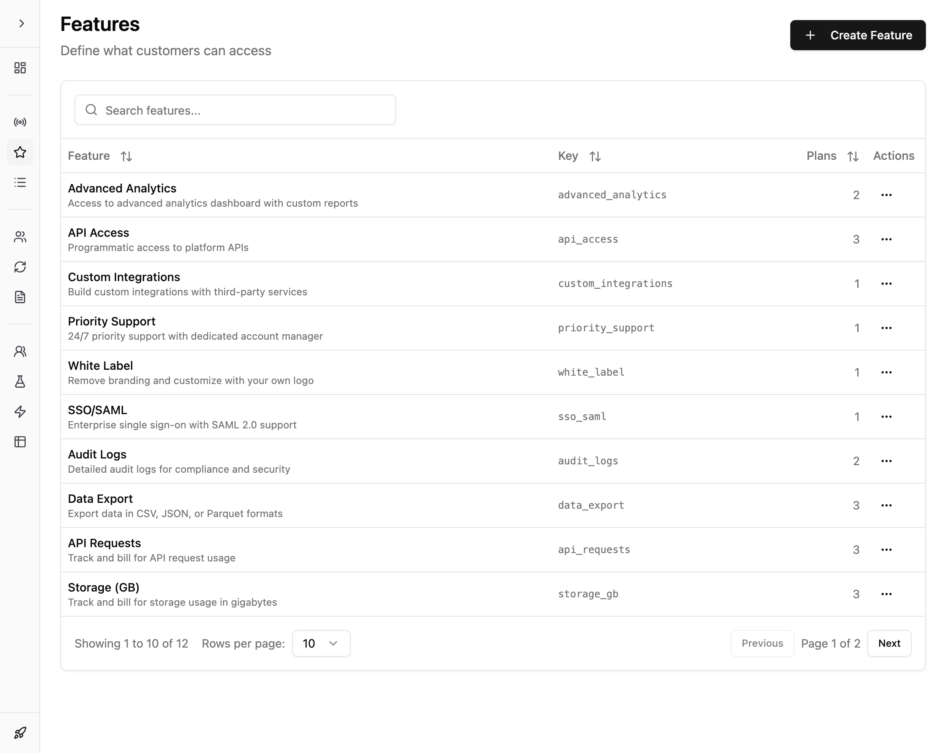Open actions menu for Advanced Analytics

pos(886,195)
